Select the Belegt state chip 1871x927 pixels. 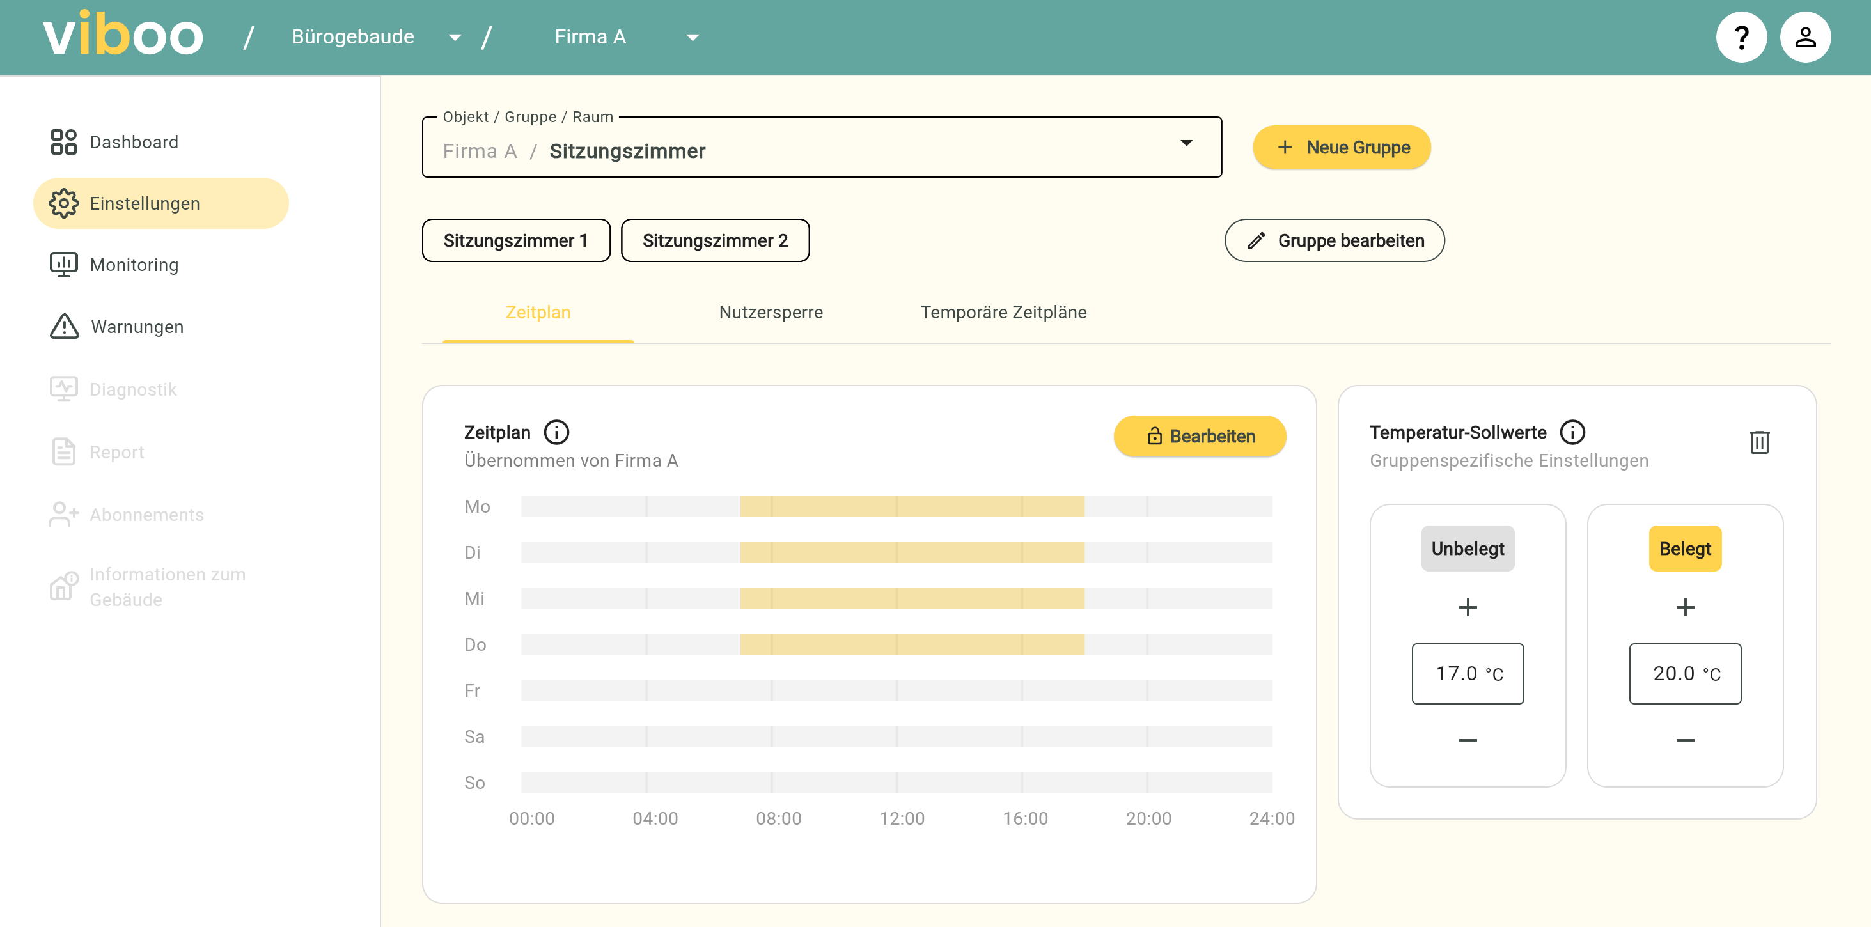pyautogui.click(x=1684, y=548)
